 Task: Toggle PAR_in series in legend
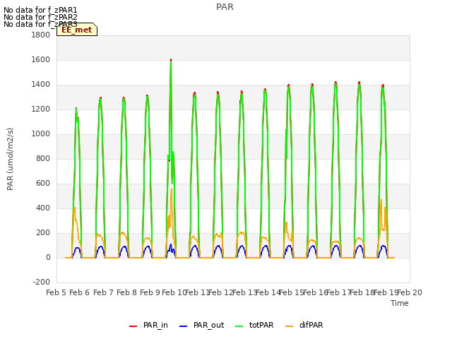[x=148, y=325]
